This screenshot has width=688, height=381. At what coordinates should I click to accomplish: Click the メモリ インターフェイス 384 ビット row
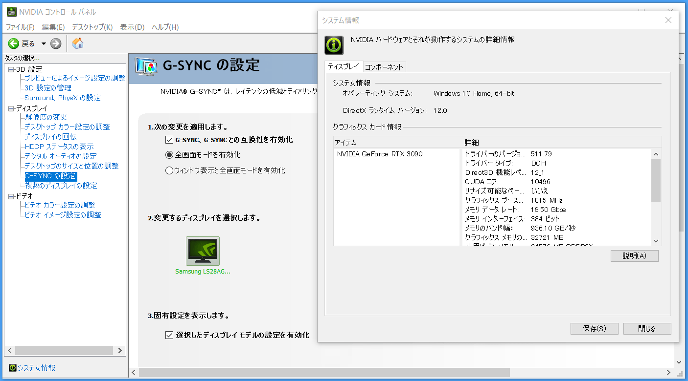click(x=557, y=219)
